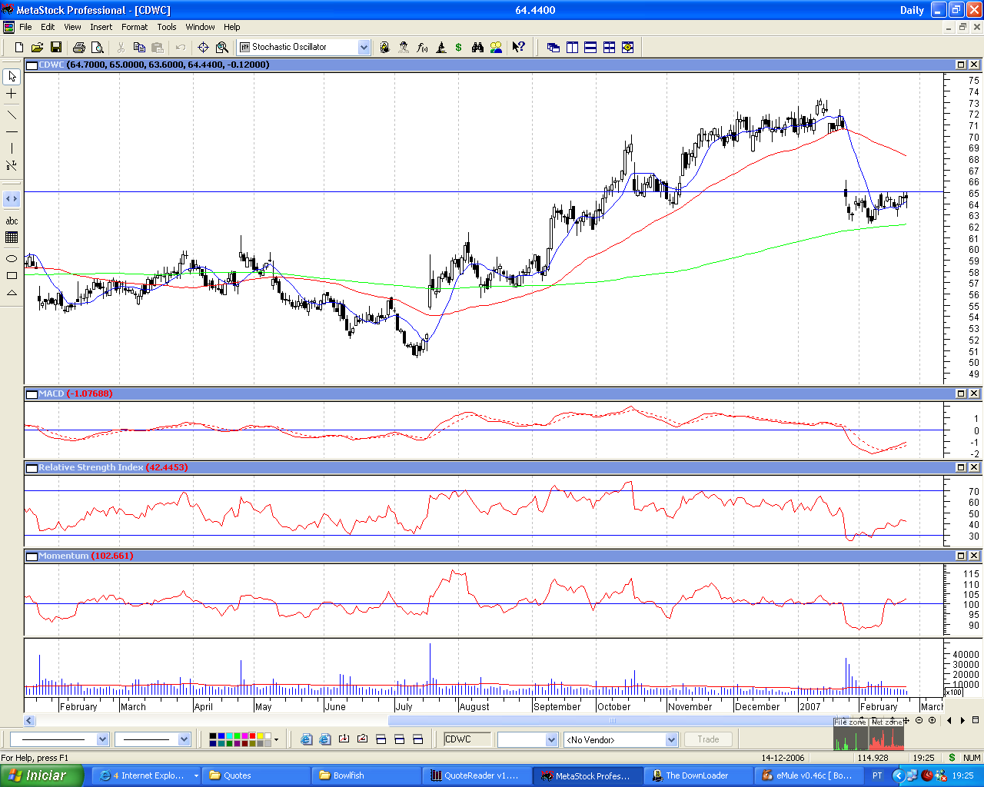Click the Print Preview toolbar icon
Viewport: 984px width, 787px height.
pyautogui.click(x=97, y=47)
